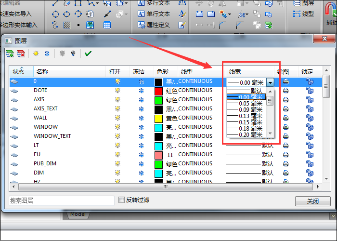Toggle the freeze snowflake for LT layer

click(x=141, y=146)
